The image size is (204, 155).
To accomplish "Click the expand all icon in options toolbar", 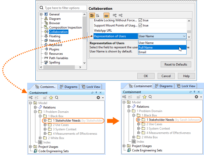I will pyautogui.click(x=115, y=15).
